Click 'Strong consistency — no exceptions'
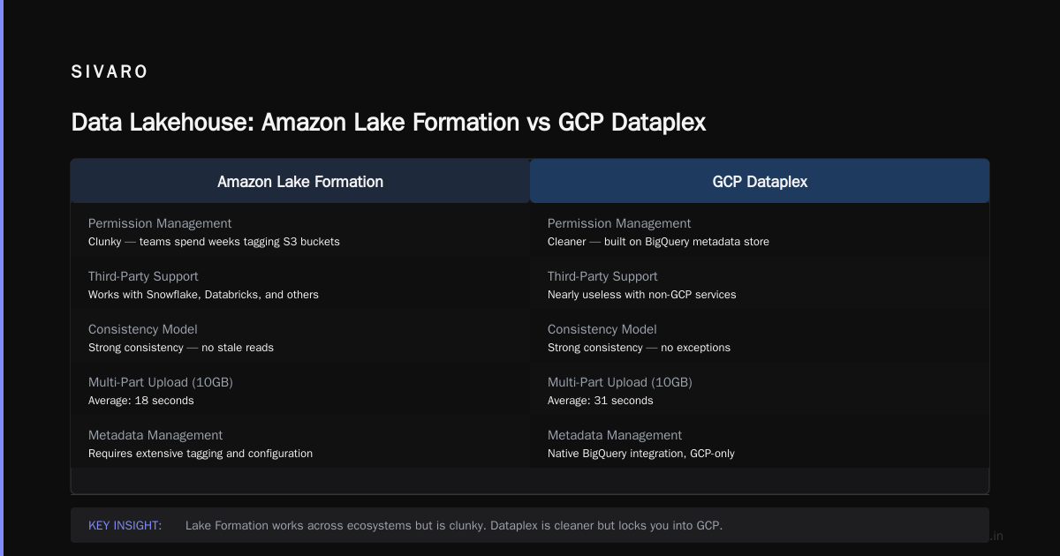 pos(639,348)
